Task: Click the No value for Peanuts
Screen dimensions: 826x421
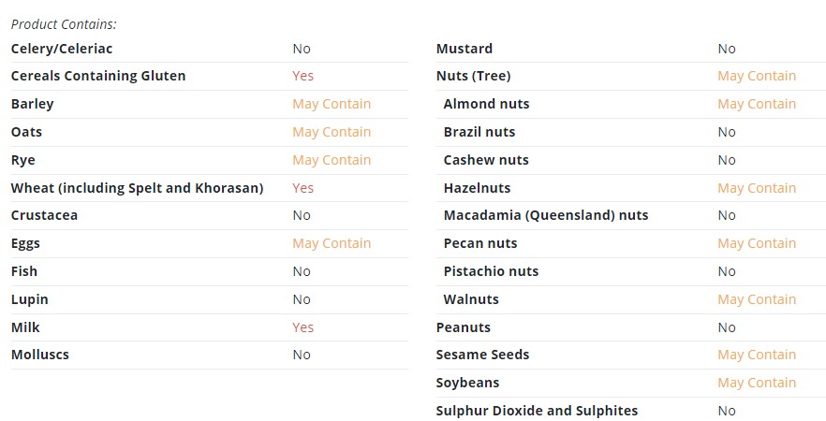Action: point(727,327)
